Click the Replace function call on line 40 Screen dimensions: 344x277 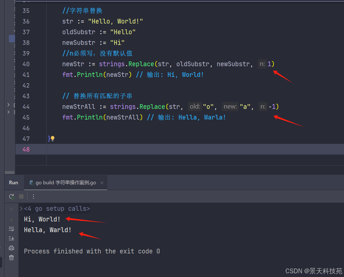click(x=141, y=64)
